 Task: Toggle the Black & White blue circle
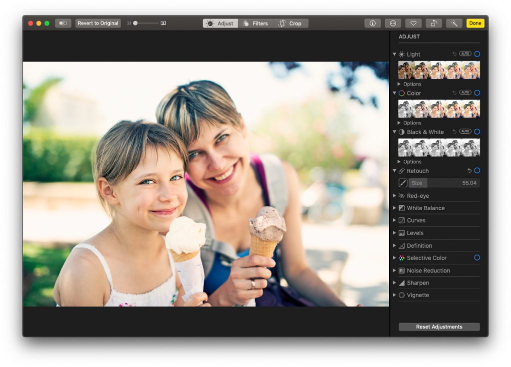pyautogui.click(x=477, y=132)
